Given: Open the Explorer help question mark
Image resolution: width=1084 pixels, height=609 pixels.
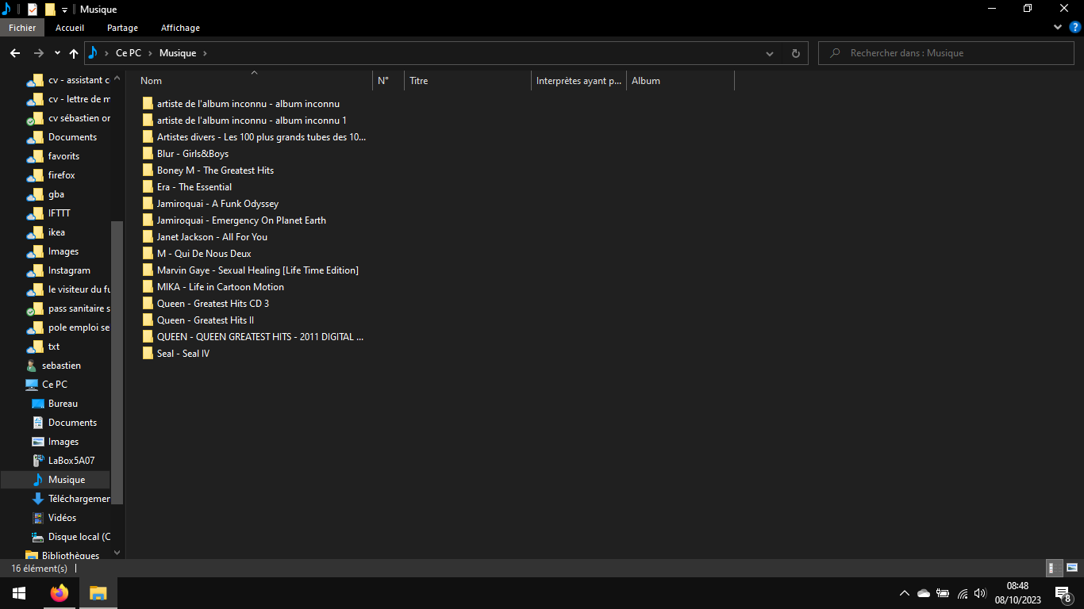Looking at the screenshot, I should pos(1075,27).
